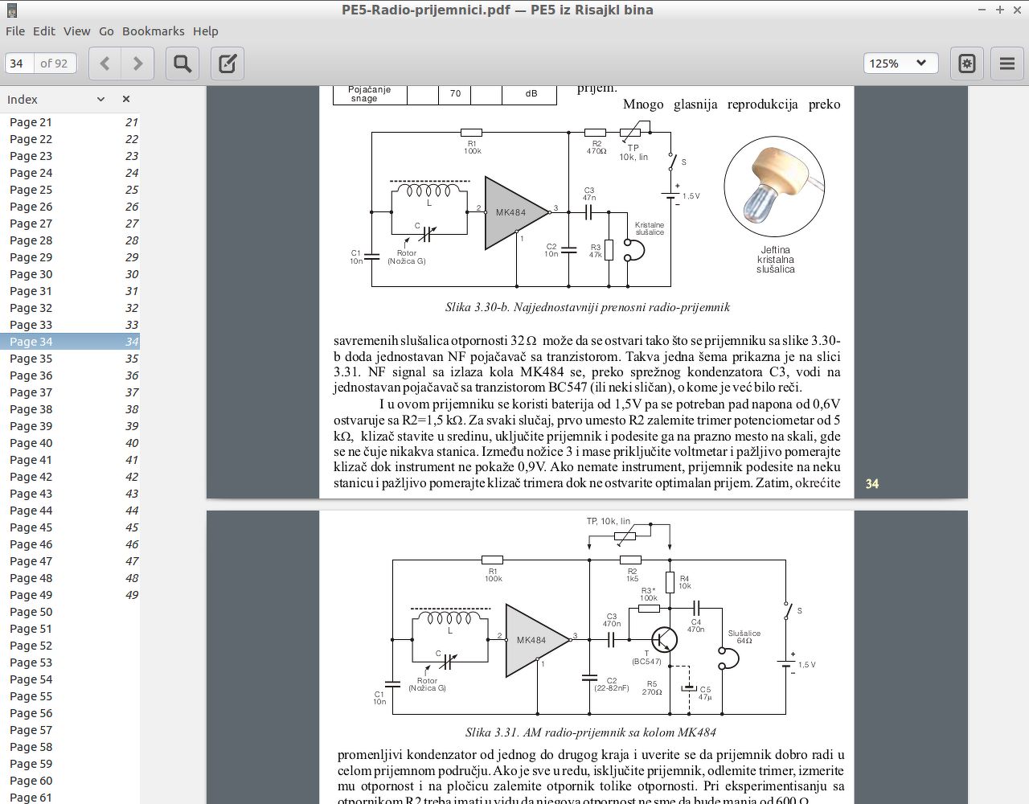Click the figure caption Slika 3.30-b
The height and width of the screenshot is (804, 1029).
(x=588, y=307)
